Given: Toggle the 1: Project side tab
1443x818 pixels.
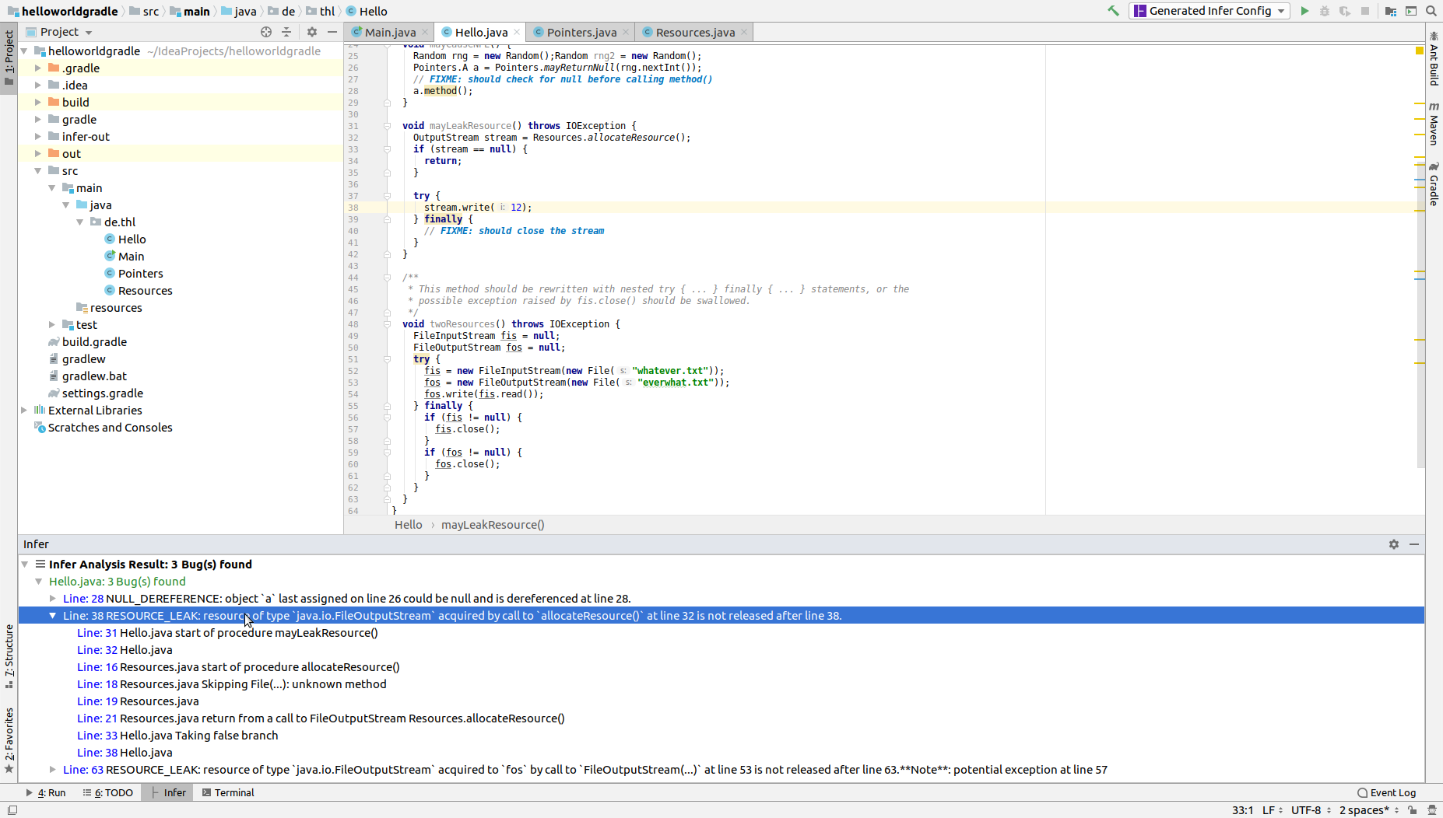Looking at the screenshot, I should click(x=9, y=58).
